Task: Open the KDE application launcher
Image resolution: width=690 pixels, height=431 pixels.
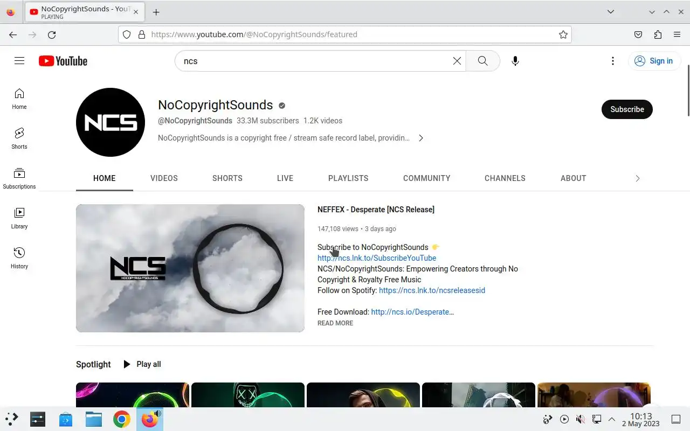Action: click(x=12, y=419)
